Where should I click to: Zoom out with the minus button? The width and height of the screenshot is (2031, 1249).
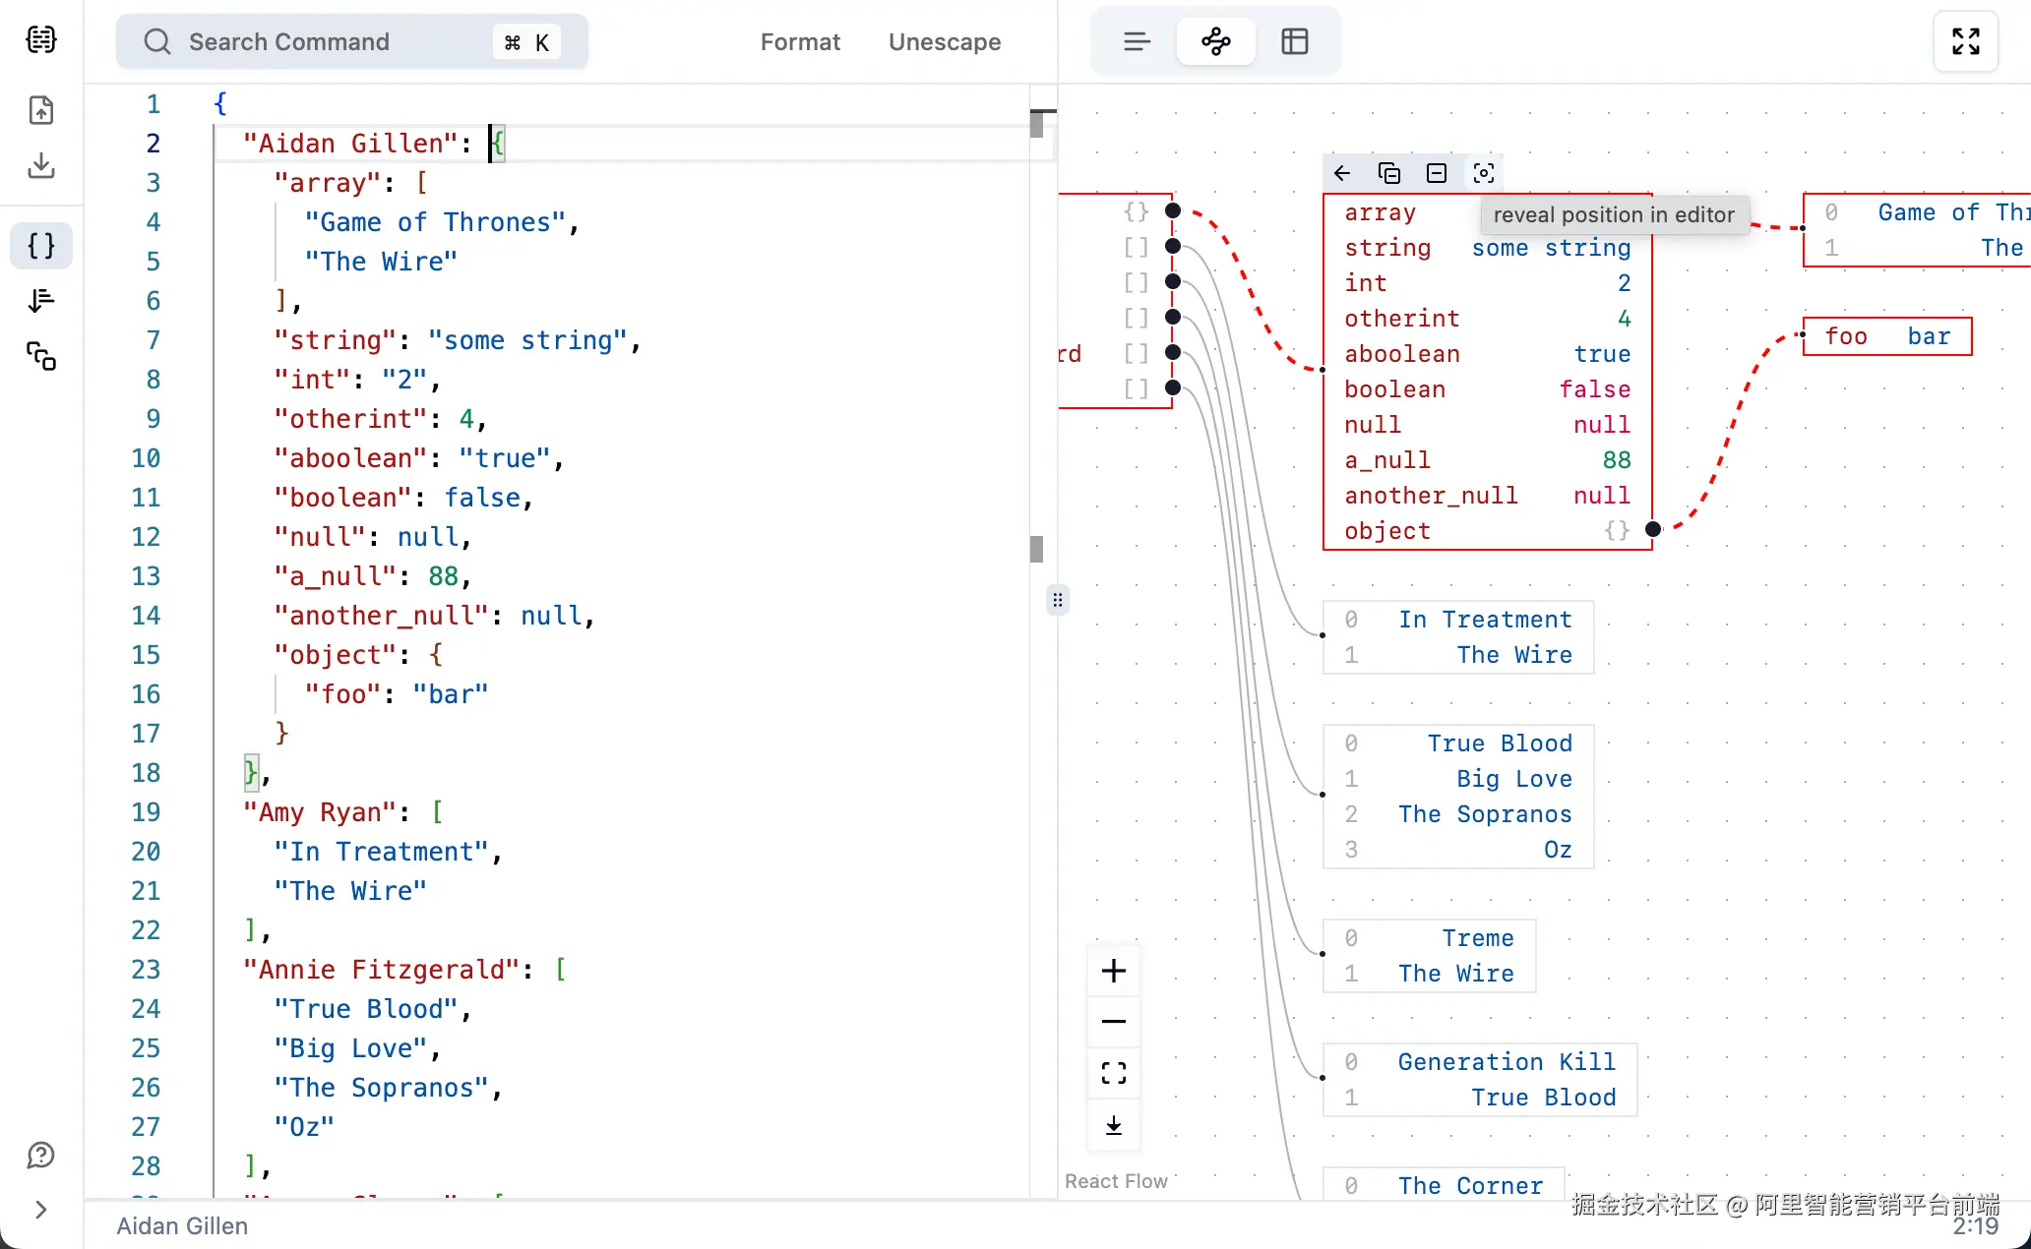tap(1114, 1022)
